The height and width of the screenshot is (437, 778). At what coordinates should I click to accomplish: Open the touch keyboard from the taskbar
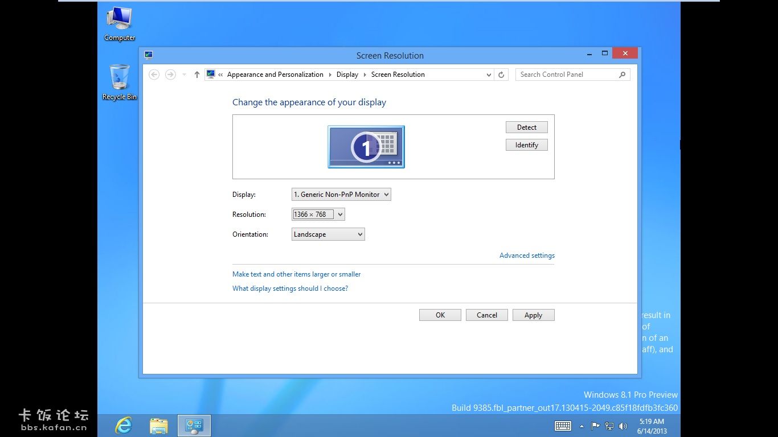point(563,426)
